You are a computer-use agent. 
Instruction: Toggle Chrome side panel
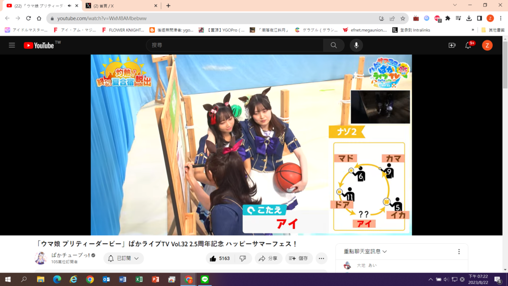(x=480, y=18)
